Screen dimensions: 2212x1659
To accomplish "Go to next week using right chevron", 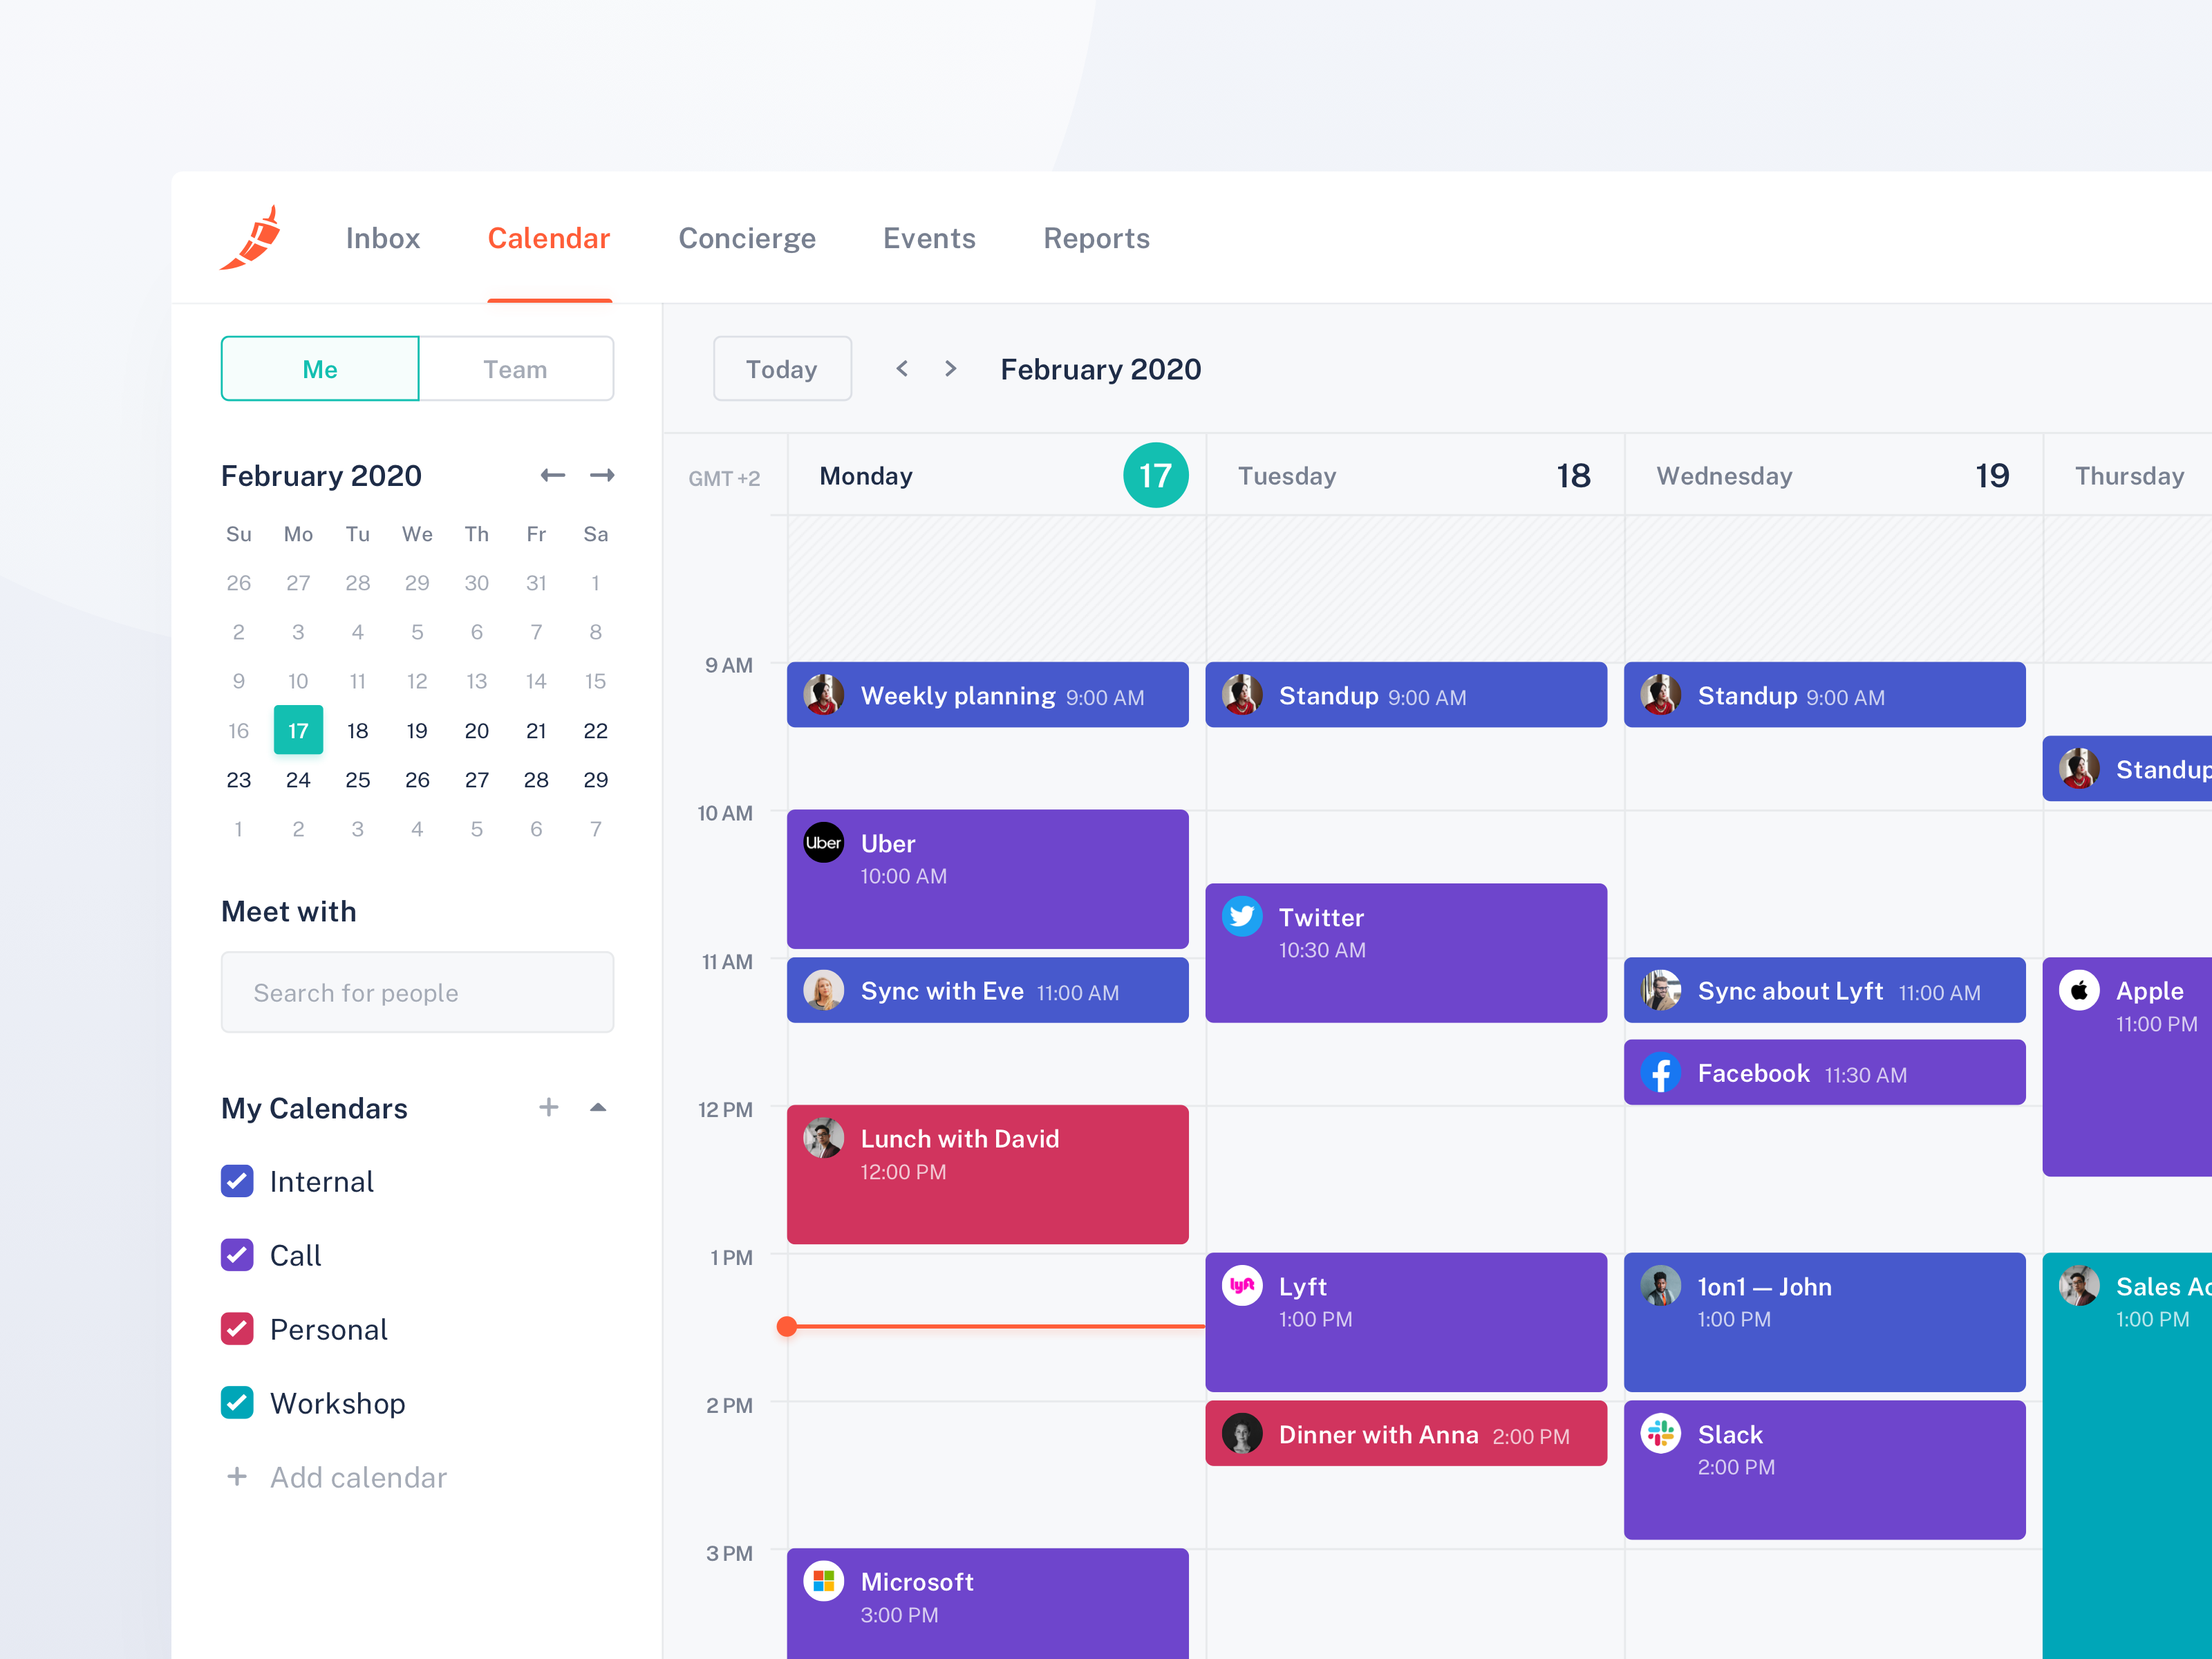I will pyautogui.click(x=951, y=369).
